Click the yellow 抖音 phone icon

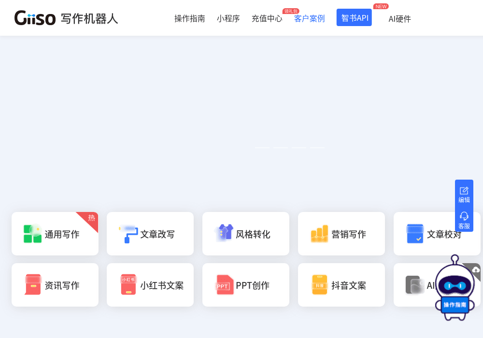[319, 284]
